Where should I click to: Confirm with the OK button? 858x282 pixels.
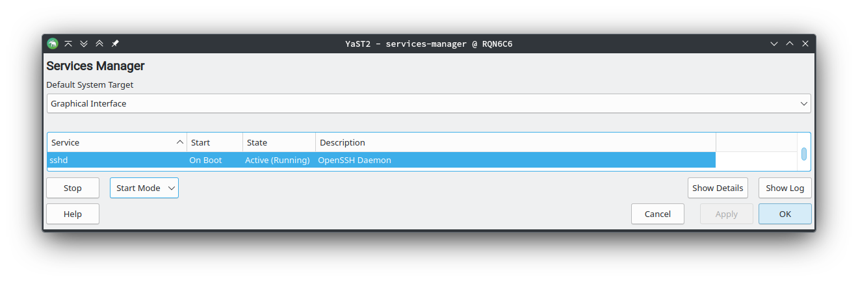(x=785, y=214)
